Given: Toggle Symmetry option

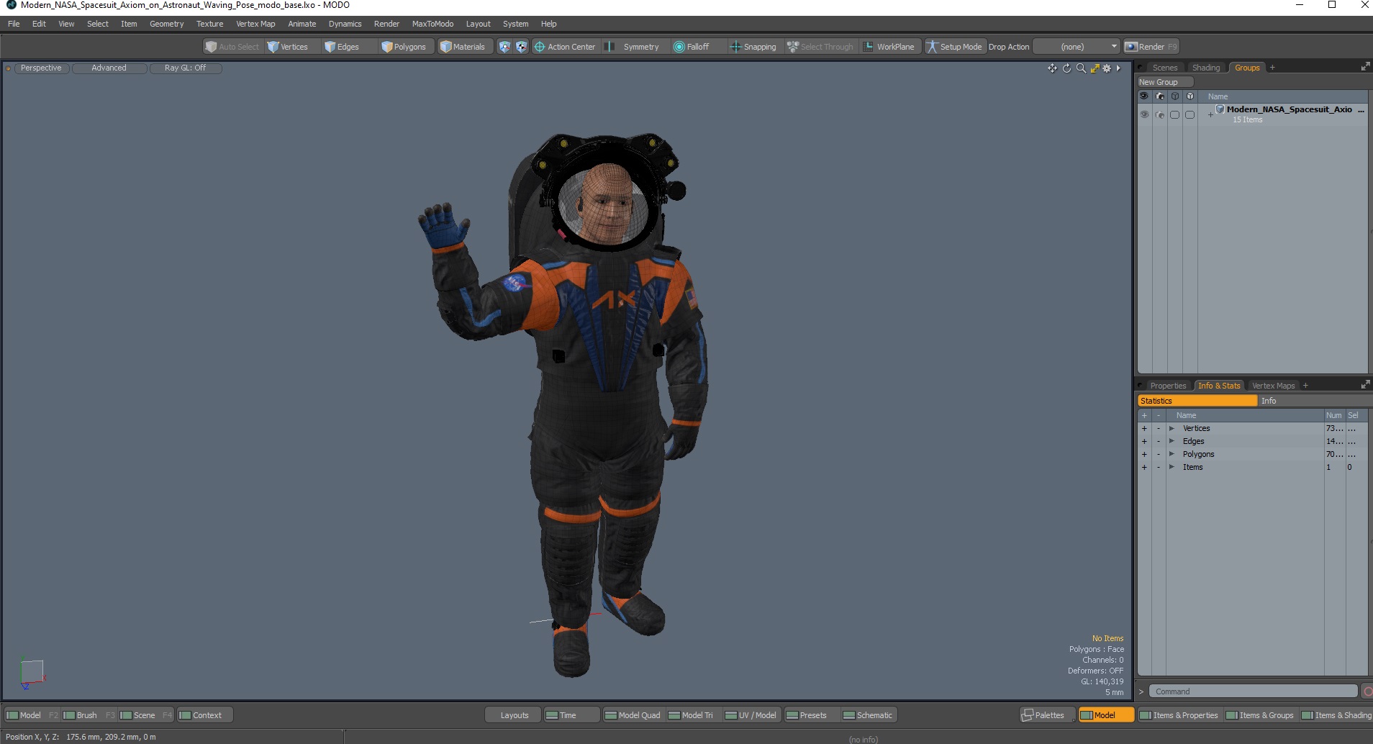Looking at the screenshot, I should point(633,47).
